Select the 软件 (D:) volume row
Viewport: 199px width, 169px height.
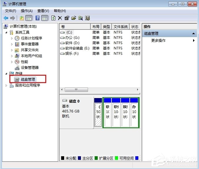(100, 43)
